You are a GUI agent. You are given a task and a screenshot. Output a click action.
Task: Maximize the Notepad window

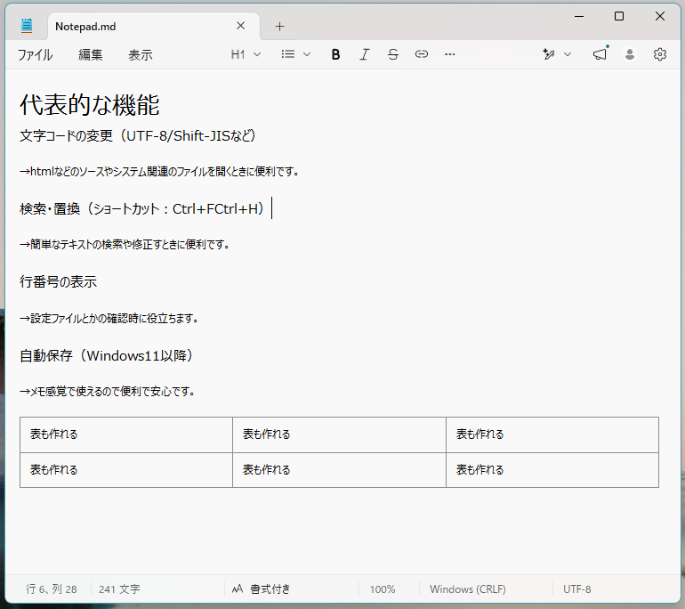pos(619,17)
